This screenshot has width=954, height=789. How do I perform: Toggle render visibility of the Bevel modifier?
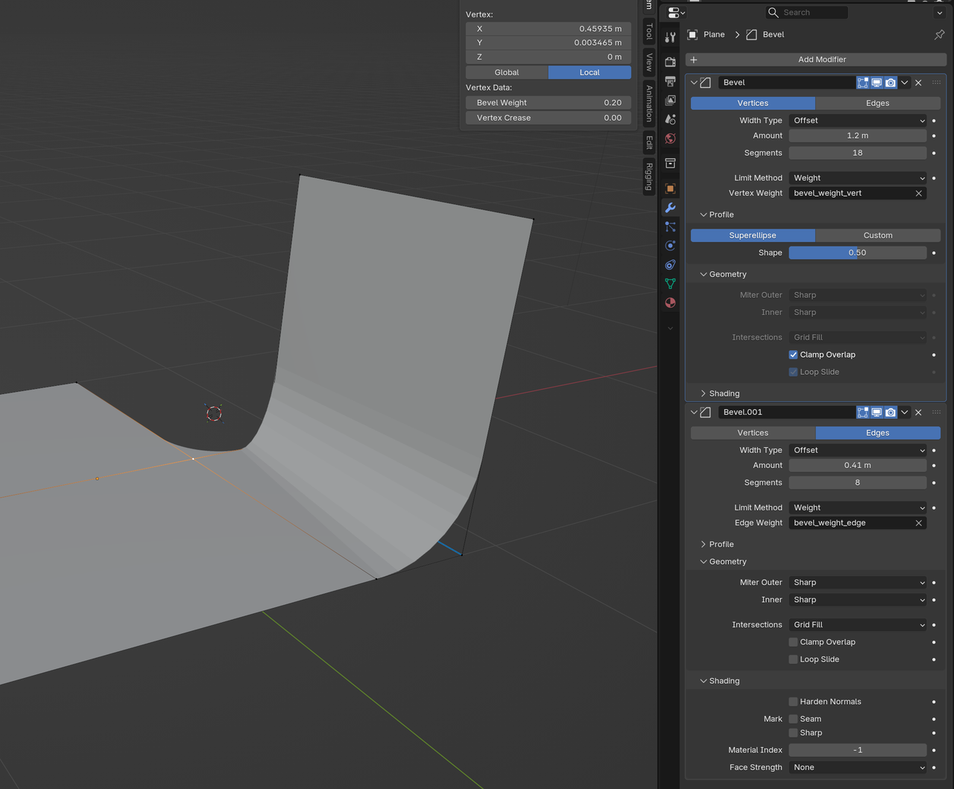click(x=890, y=83)
